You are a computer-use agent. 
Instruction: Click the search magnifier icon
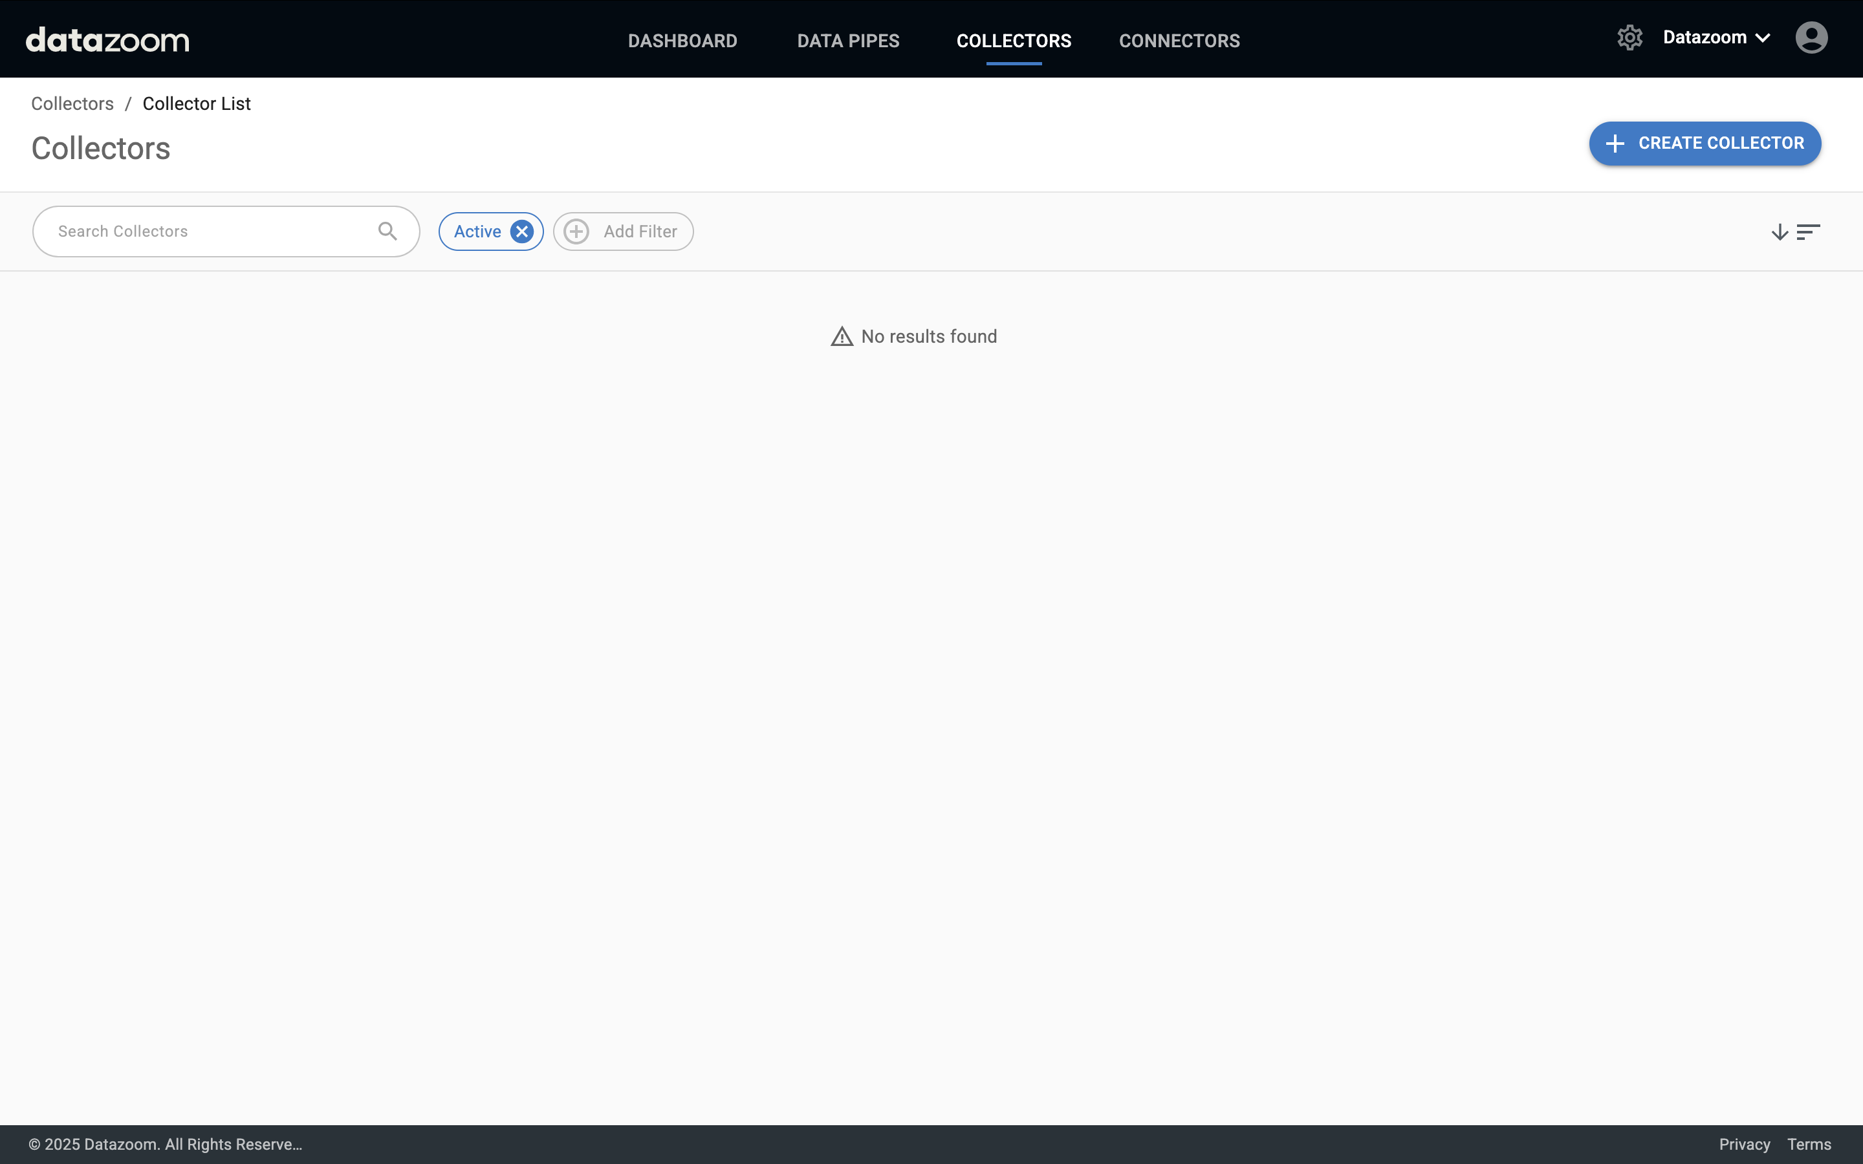387,231
